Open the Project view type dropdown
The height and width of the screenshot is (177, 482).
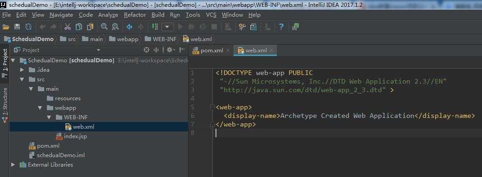[98, 50]
